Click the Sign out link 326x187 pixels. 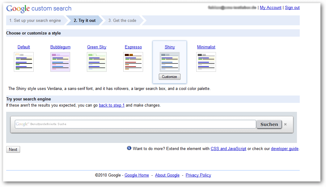(292, 8)
